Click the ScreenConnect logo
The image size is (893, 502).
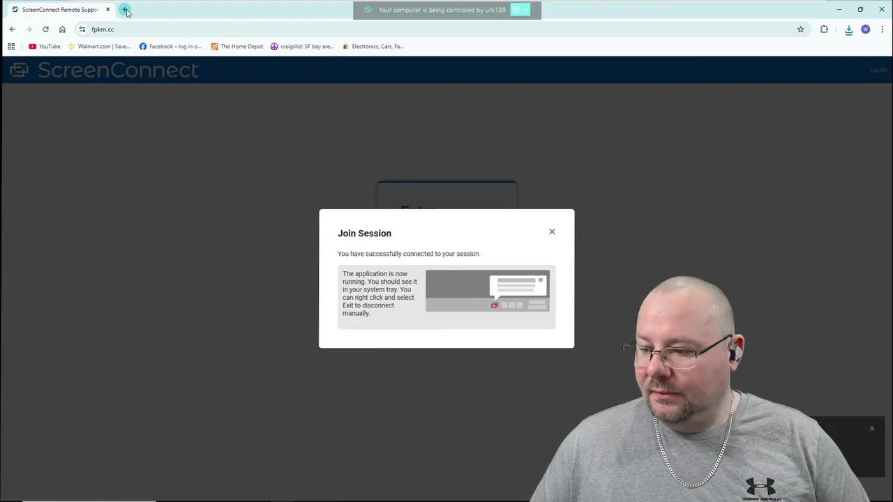tap(105, 70)
